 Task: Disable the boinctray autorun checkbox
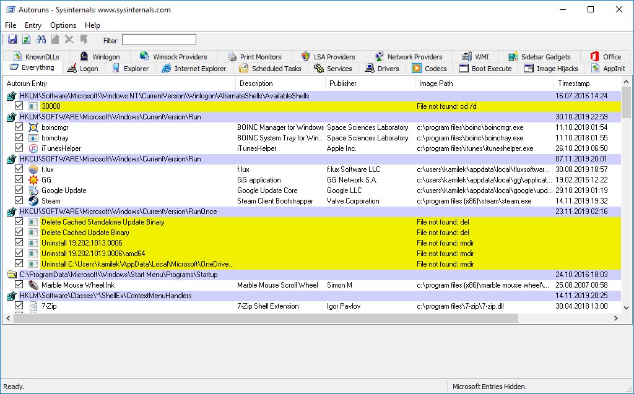(x=19, y=138)
